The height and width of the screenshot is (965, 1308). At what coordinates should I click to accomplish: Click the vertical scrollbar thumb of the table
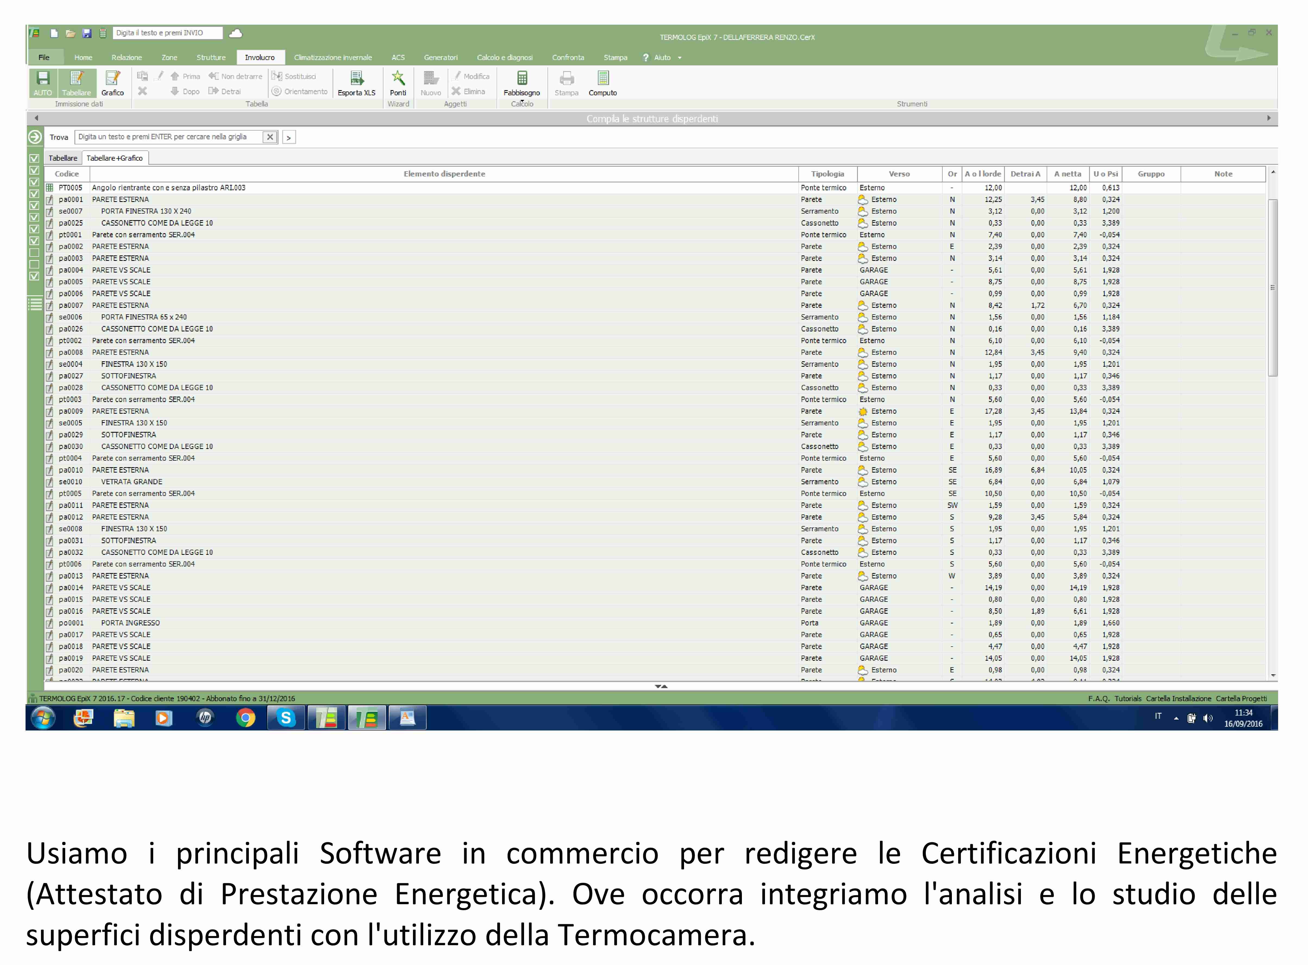[x=1272, y=288]
